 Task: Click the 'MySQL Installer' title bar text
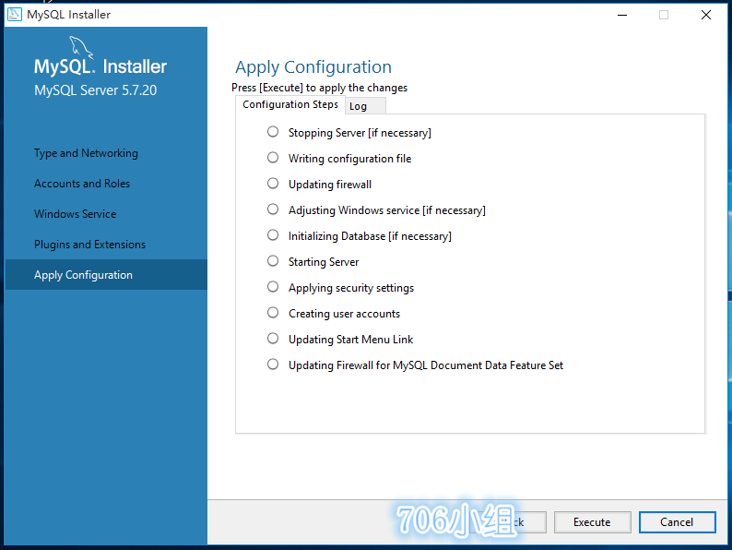point(68,15)
